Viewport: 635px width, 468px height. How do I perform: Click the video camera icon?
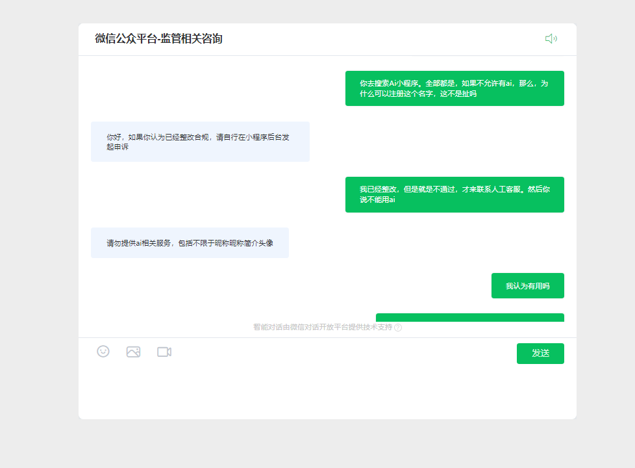(x=164, y=352)
